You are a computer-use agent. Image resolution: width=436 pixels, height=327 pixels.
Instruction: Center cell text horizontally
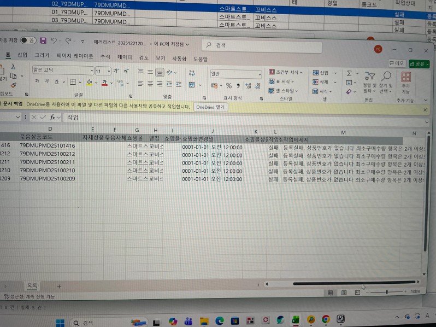pyautogui.click(x=150, y=84)
